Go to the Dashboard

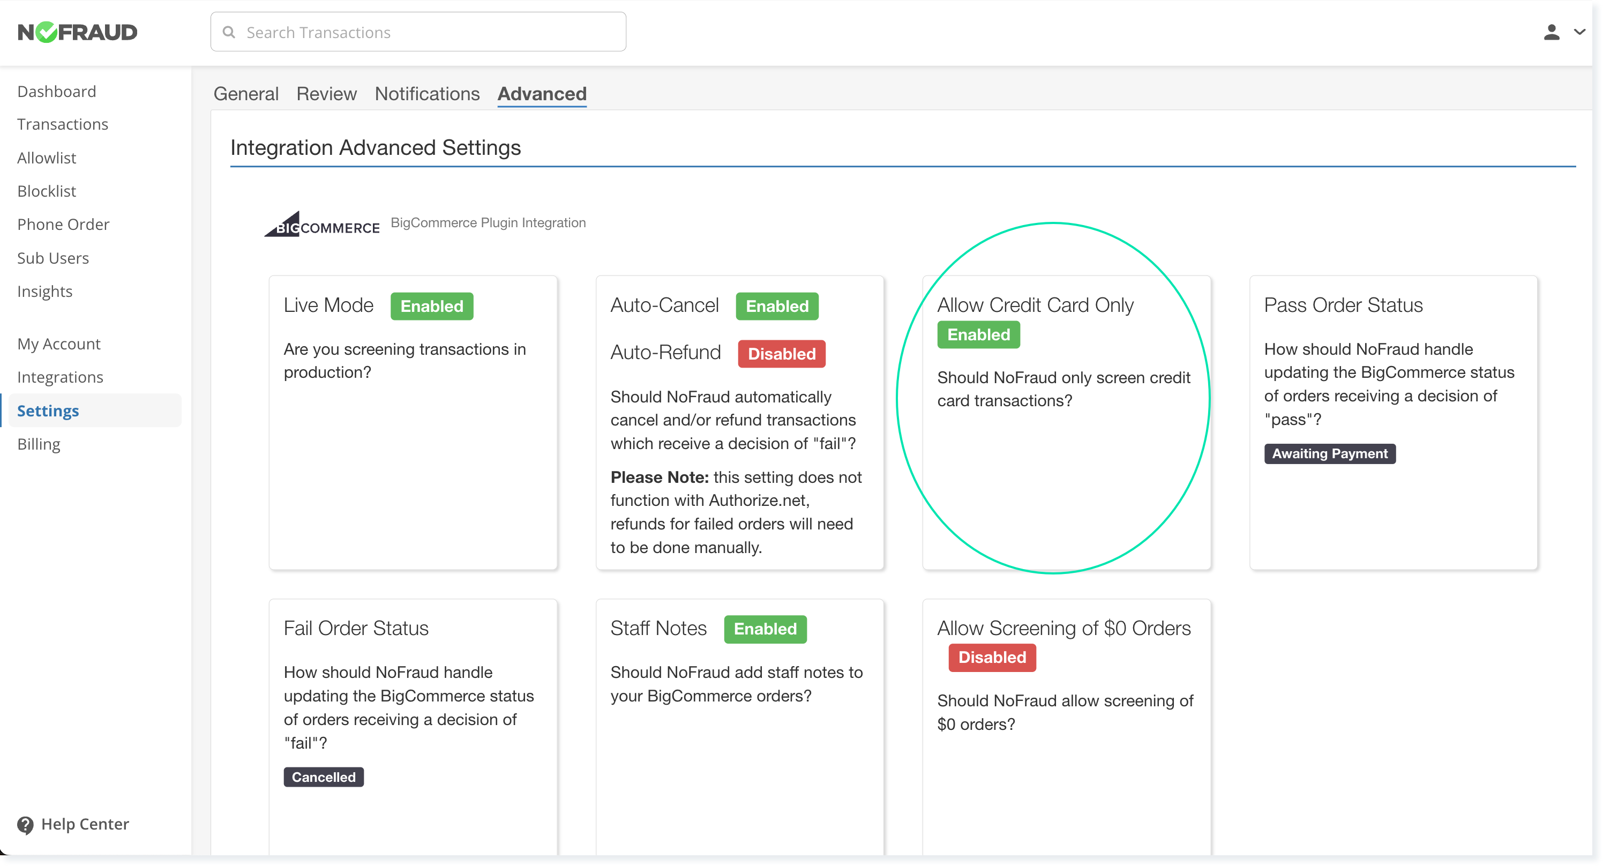(x=57, y=91)
